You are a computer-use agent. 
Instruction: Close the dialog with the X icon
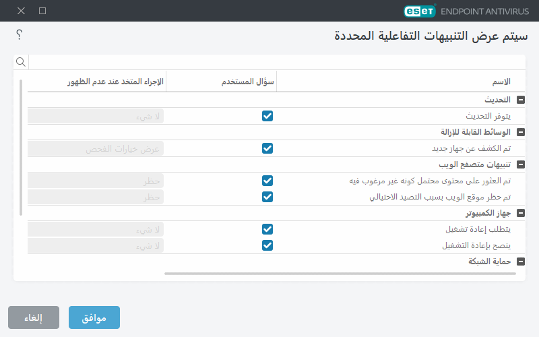click(x=21, y=11)
